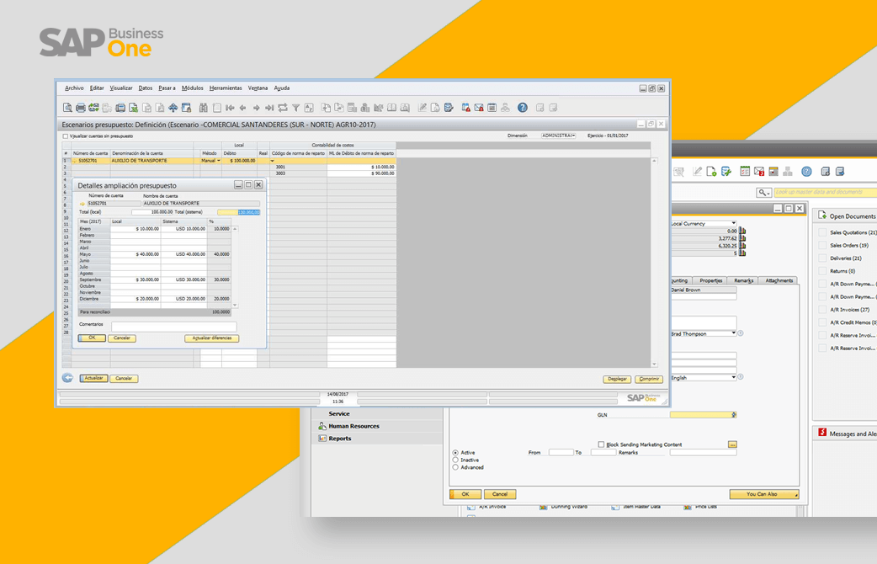Tick the Sales Orders (19) checkbox
Viewport: 877px width, 564px height.
click(x=822, y=245)
